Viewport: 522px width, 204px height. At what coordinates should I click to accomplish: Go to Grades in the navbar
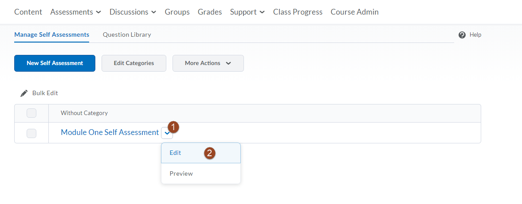(x=210, y=12)
